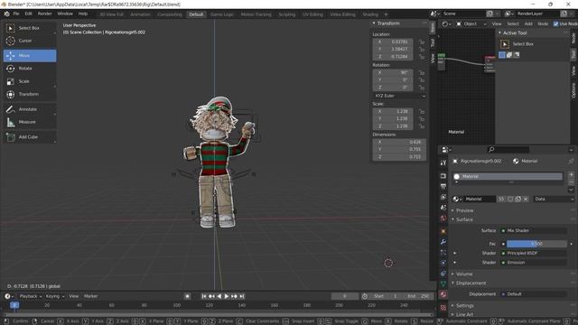Unlink the Material datablock with X
Image resolution: width=578 pixels, height=325 pixels.
(x=526, y=199)
